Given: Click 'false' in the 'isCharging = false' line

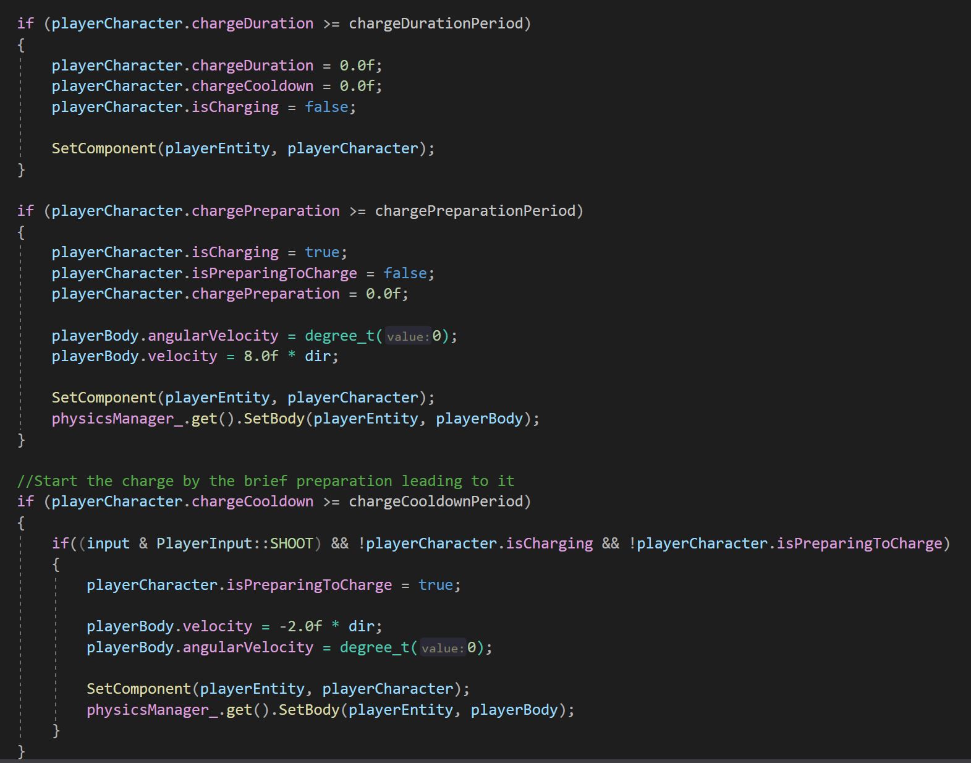Looking at the screenshot, I should click(326, 107).
